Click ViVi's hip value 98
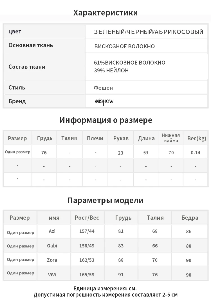This screenshot has width=211, height=303. [x=189, y=275]
